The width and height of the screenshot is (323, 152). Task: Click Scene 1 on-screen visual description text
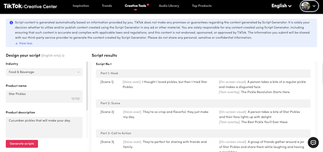[x=262, y=85]
